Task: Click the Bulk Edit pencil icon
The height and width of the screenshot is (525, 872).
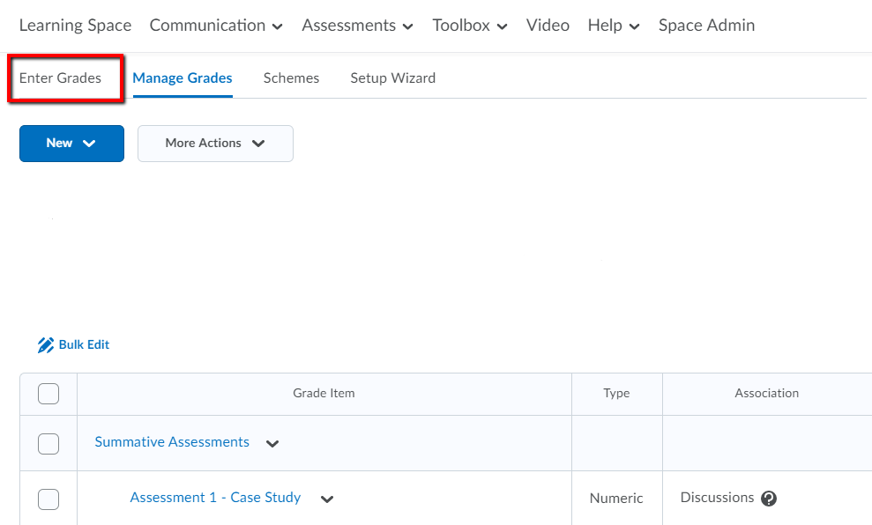Action: 46,345
